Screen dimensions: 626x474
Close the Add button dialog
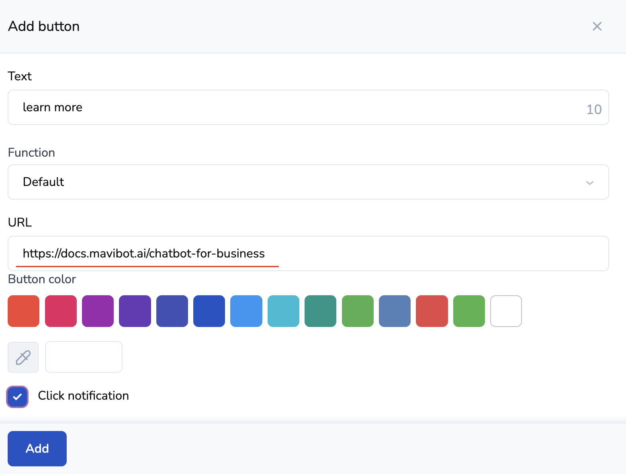[x=597, y=27]
